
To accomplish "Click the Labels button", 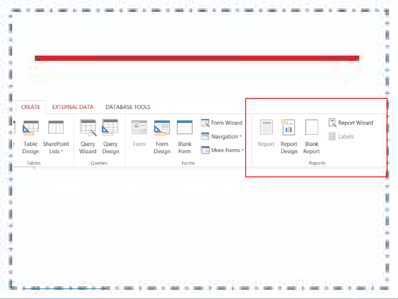I will pos(341,136).
